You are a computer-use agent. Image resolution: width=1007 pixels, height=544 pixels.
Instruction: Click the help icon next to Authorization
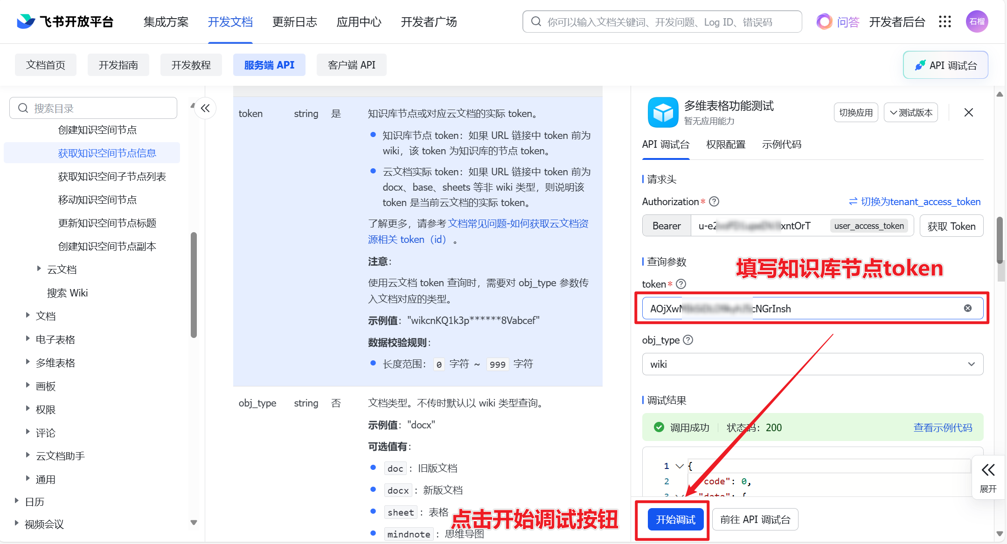(x=714, y=201)
